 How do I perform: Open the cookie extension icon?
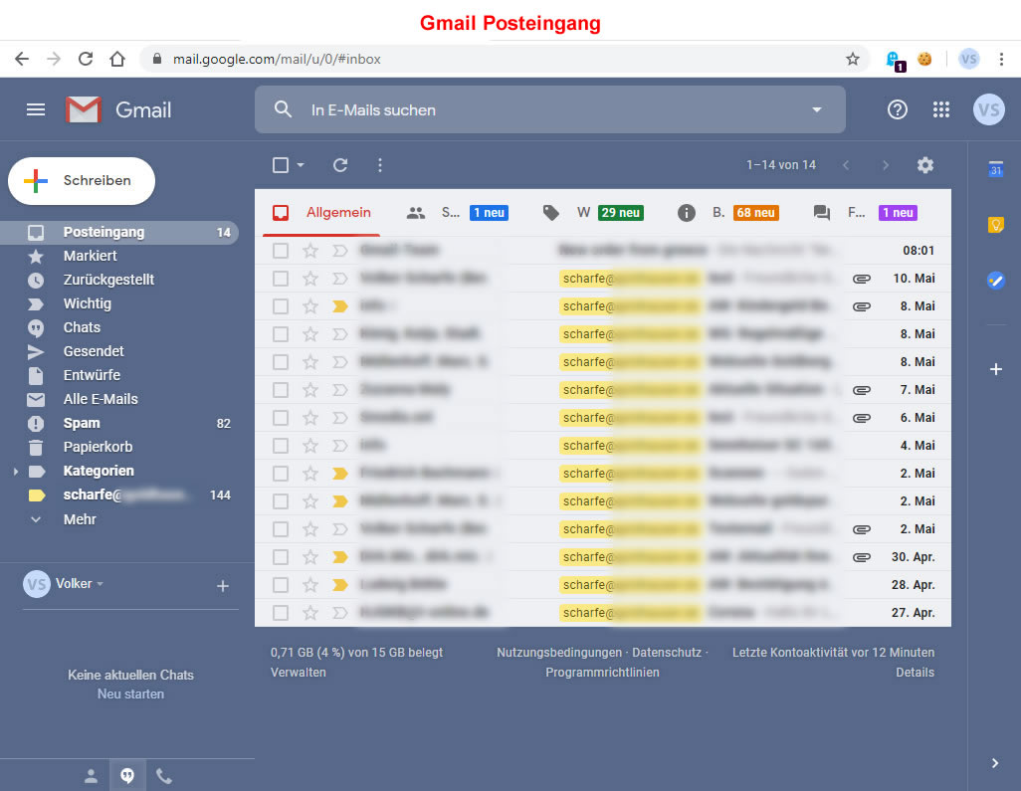(x=924, y=60)
